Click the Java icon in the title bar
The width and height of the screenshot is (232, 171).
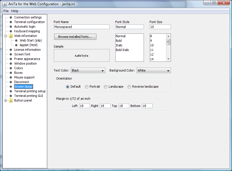[x=5, y=4]
